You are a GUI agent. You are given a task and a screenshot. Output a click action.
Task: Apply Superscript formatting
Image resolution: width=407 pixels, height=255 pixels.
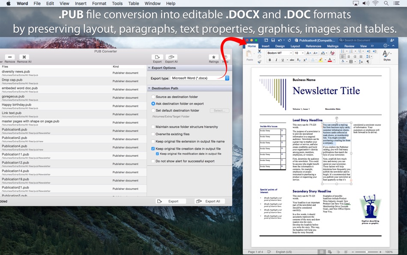tap(305, 60)
